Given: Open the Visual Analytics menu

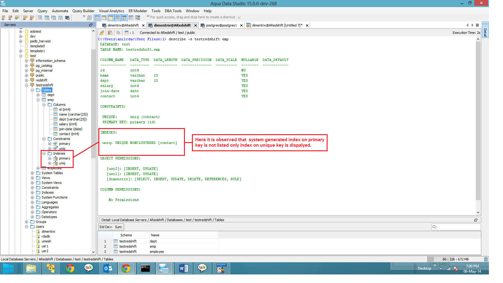Looking at the screenshot, I should [x=112, y=11].
